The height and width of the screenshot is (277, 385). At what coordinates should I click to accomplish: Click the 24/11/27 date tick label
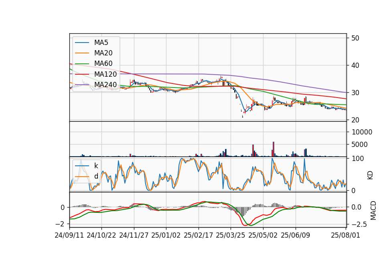pos(134,235)
